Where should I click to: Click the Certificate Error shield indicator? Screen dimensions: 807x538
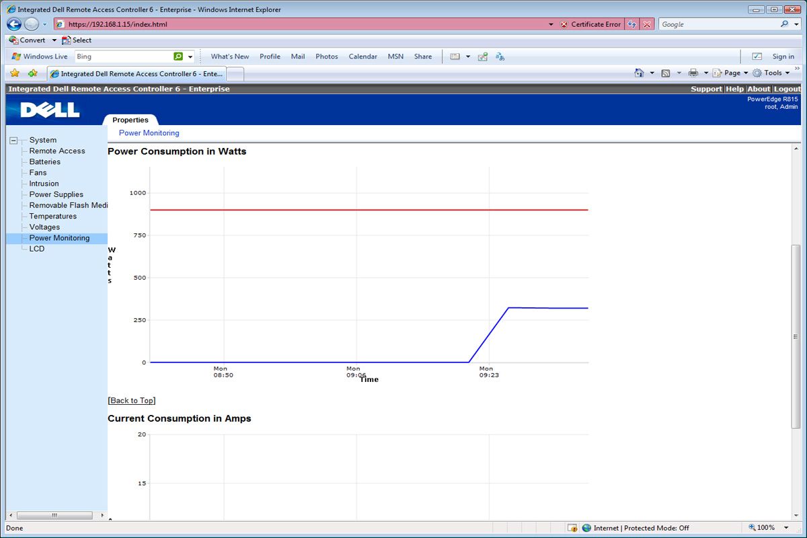click(590, 24)
